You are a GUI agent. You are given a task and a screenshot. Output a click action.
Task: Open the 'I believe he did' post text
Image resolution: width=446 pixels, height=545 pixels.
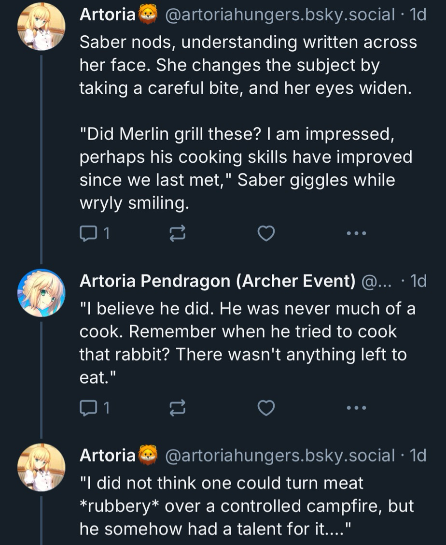pos(246,343)
